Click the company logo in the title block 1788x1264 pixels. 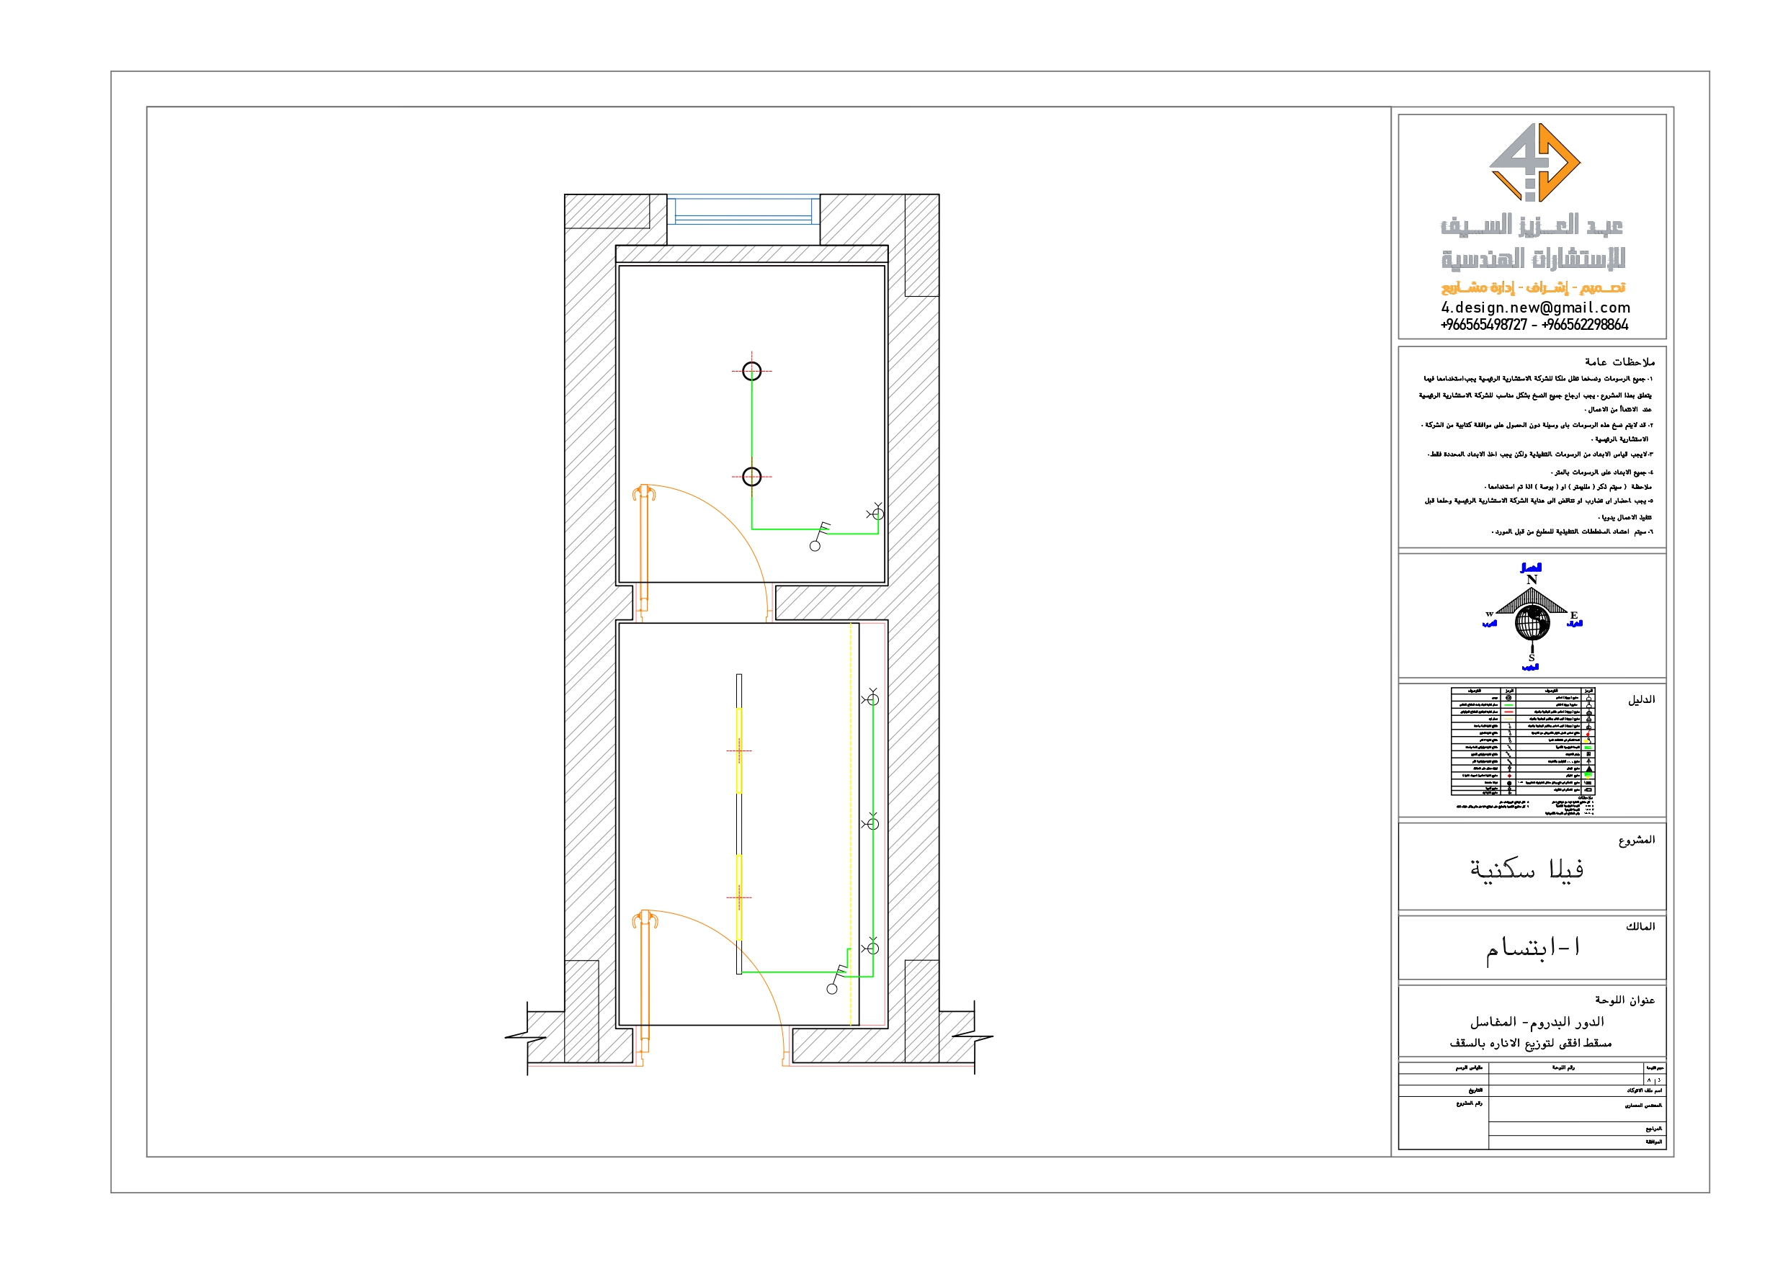[1534, 162]
